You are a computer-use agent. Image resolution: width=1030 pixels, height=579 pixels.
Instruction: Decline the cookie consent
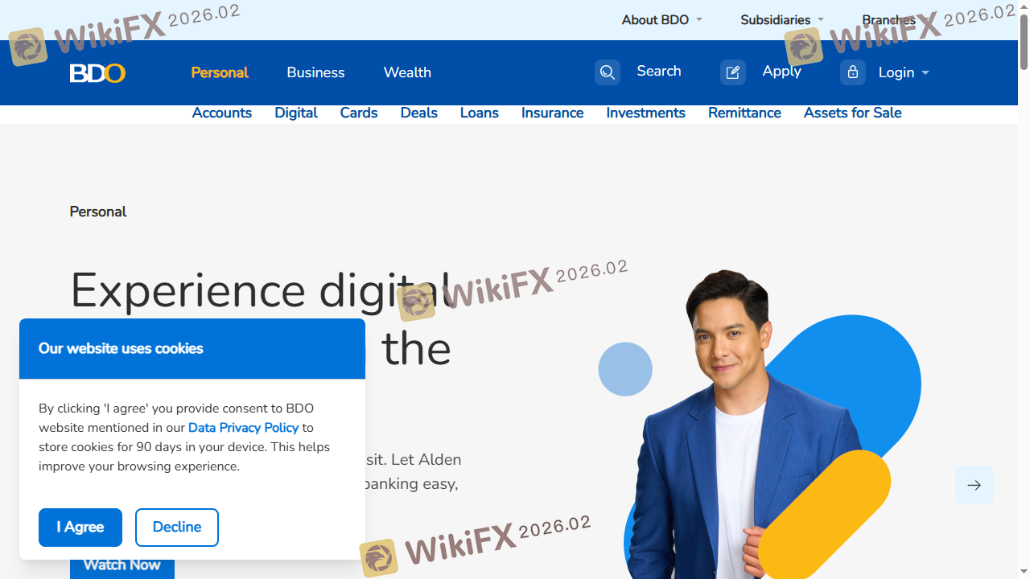(x=176, y=528)
